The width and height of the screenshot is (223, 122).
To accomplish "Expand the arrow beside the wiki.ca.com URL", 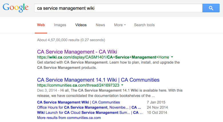I will click(172, 57).
